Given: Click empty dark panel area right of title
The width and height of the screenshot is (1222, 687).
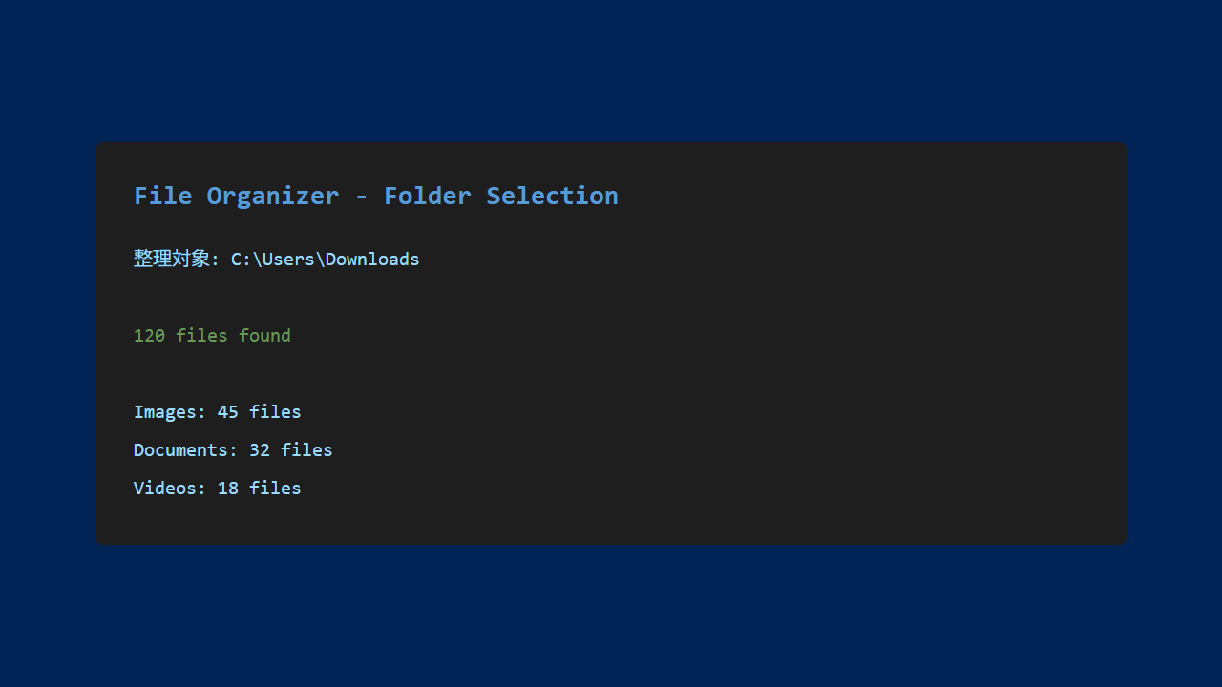Looking at the screenshot, I should click(x=859, y=196).
